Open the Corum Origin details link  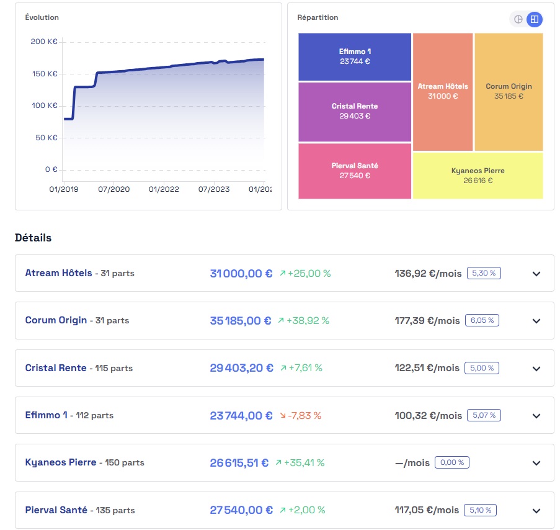(x=56, y=320)
